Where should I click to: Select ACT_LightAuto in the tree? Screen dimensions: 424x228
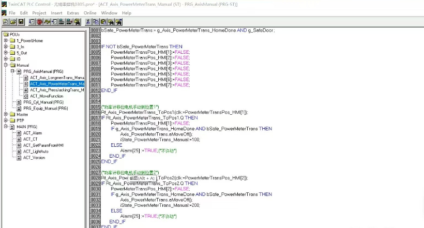pyautogui.click(x=36, y=151)
